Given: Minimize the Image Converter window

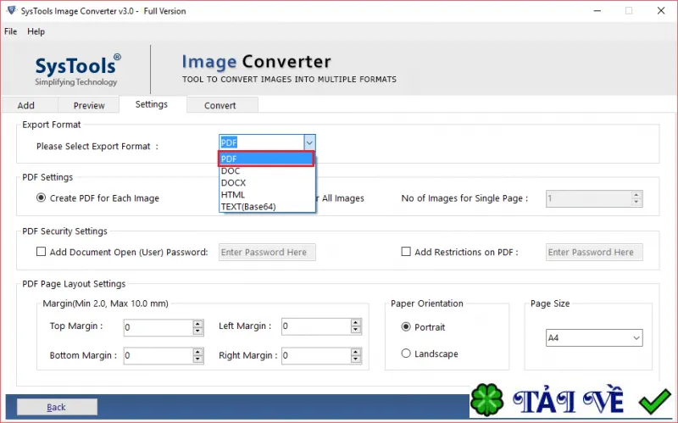Looking at the screenshot, I should click(x=597, y=11).
